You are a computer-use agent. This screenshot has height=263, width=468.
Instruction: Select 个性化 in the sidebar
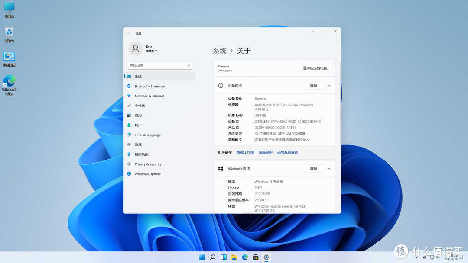click(140, 106)
